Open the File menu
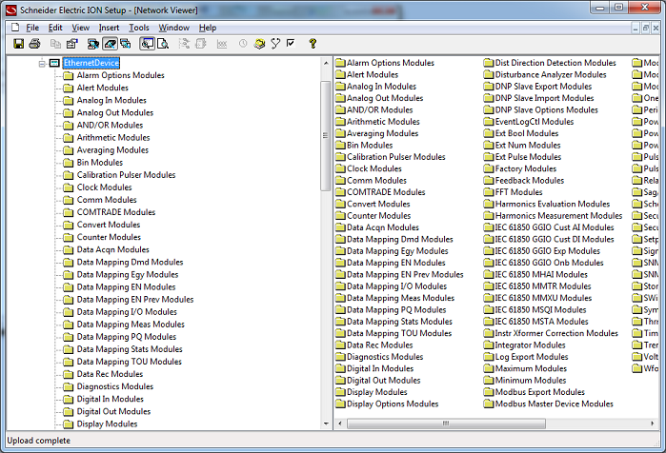666x453 pixels. coord(32,28)
